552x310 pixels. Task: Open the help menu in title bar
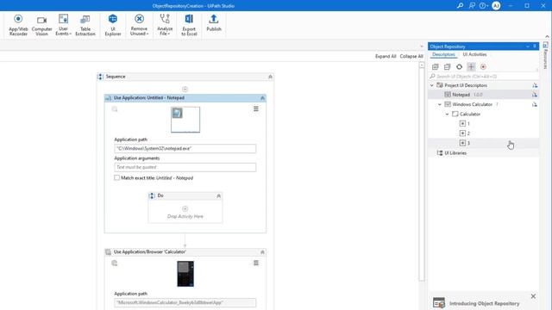[x=483, y=6]
